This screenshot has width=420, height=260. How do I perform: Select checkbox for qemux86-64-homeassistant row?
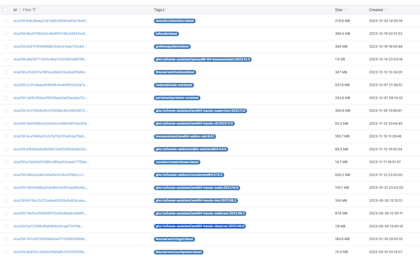tap(6, 59)
